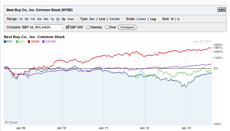
Task: Set scale to Linear
Action: click(x=141, y=19)
